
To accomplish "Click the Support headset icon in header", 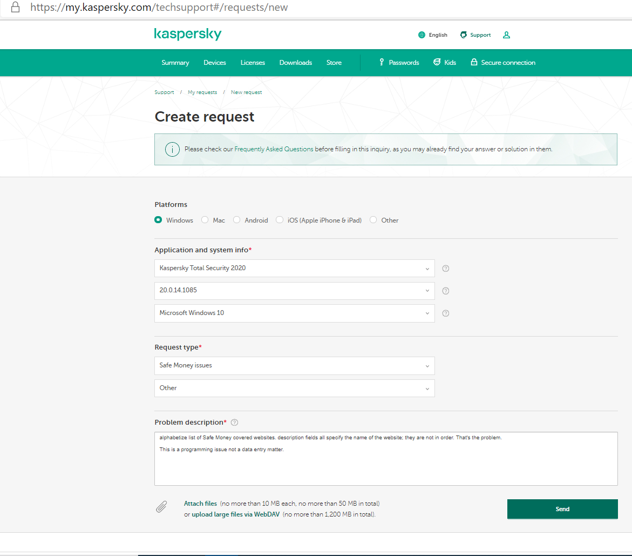I will pos(464,35).
